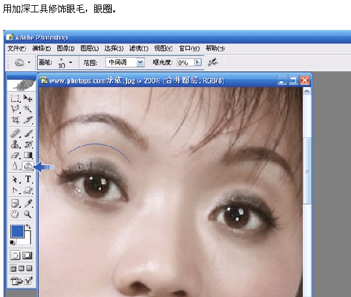Click the blue foreground color swatch
The width and height of the screenshot is (351, 297).
[x=17, y=231]
